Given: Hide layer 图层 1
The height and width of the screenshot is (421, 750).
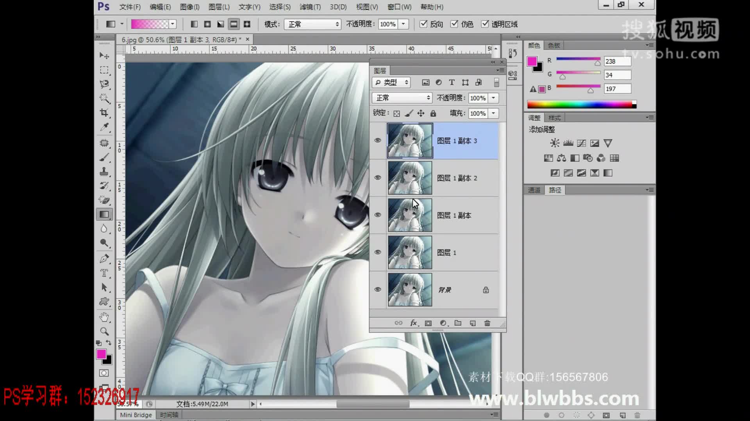Looking at the screenshot, I should (378, 252).
